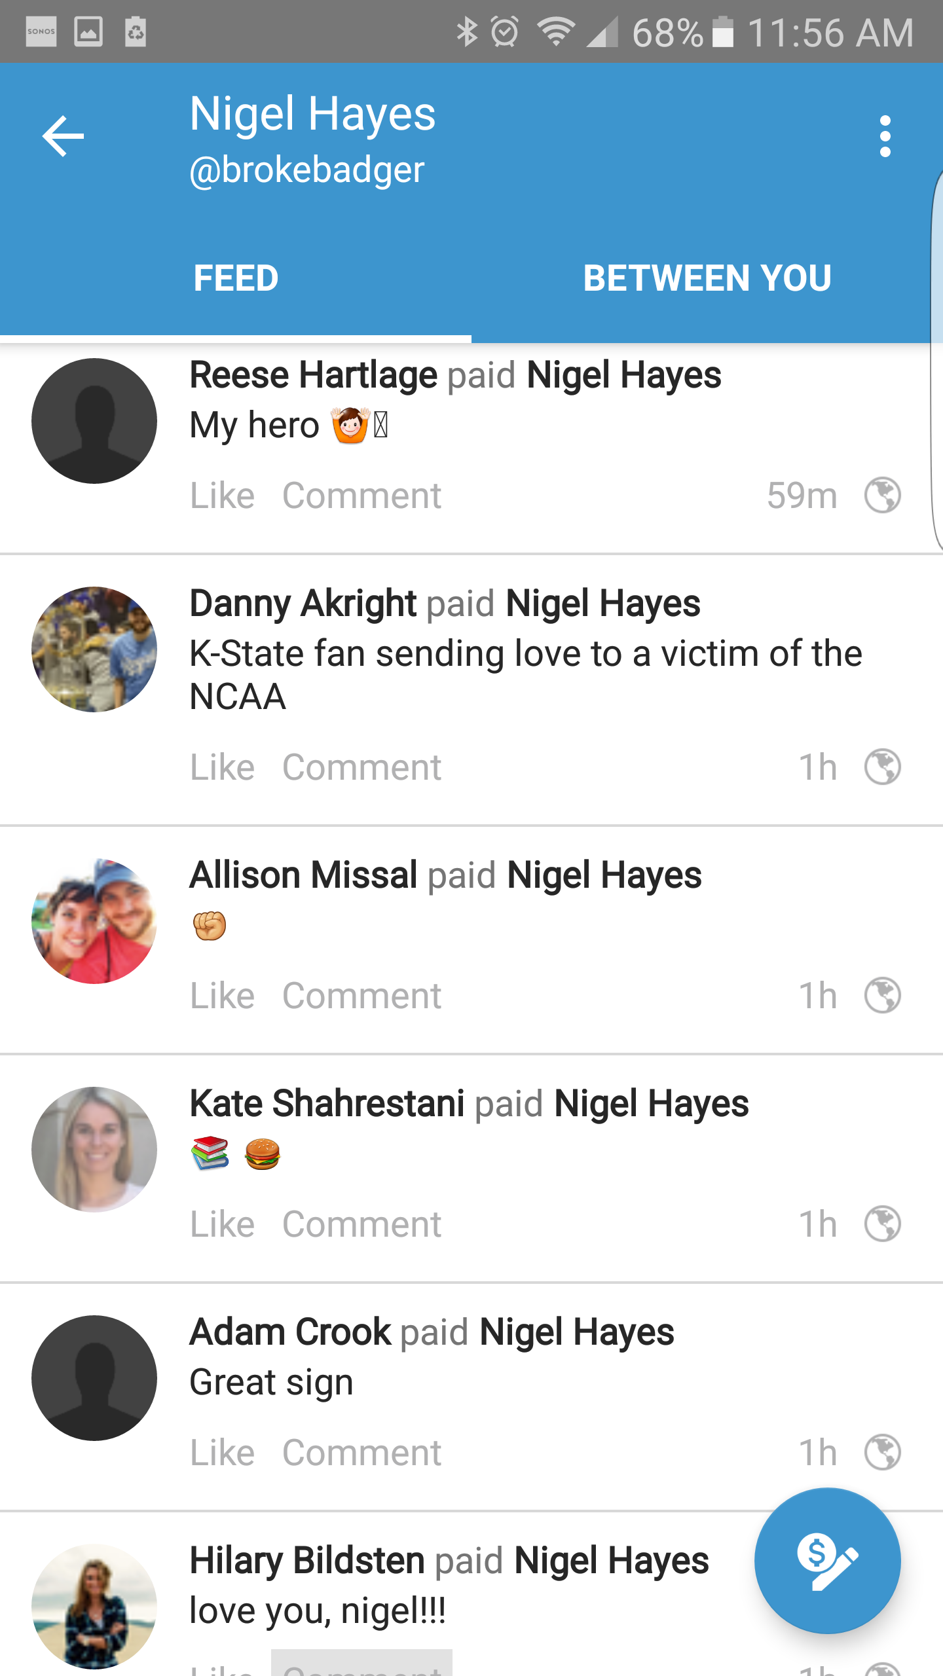Image resolution: width=943 pixels, height=1676 pixels.
Task: Tap globe privacy icon on Allison Missal's payment
Action: 882,995
